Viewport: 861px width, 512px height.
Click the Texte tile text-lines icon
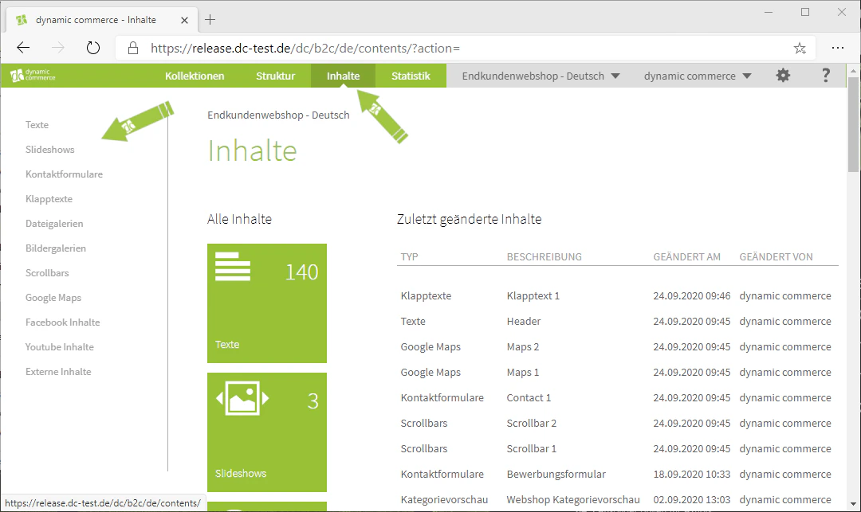(x=233, y=267)
